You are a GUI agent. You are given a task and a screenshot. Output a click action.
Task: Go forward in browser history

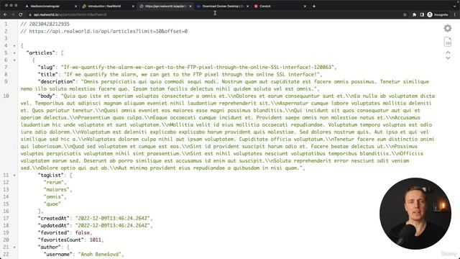[x=13, y=14]
